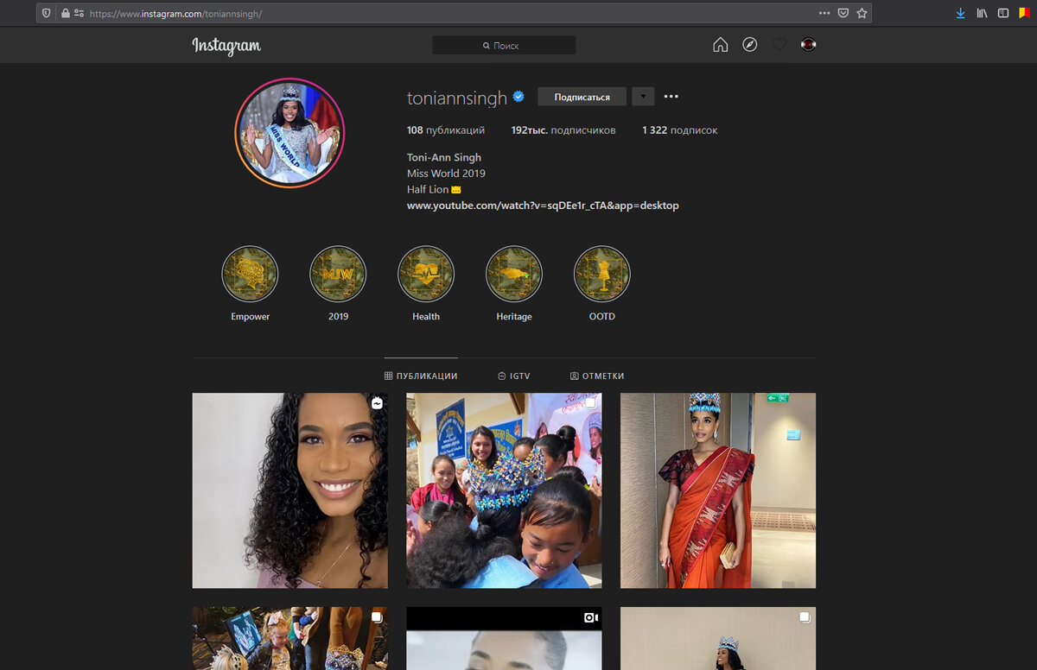Viewport: 1037px width, 670px height.
Task: Toggle the Firefox sidebar icon
Action: [x=1003, y=13]
